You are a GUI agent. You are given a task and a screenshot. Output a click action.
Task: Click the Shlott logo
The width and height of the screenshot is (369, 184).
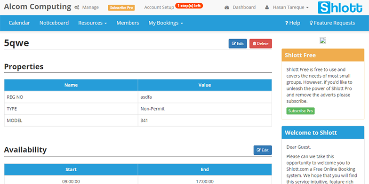click(x=340, y=8)
